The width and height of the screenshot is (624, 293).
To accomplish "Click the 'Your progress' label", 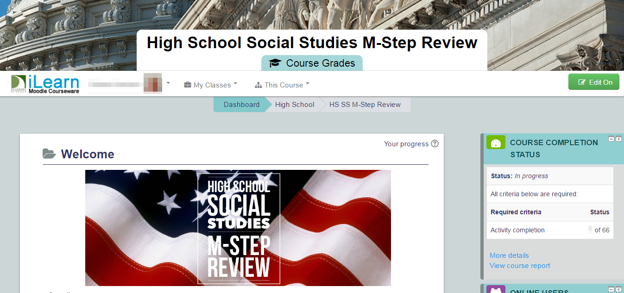I will pos(406,144).
